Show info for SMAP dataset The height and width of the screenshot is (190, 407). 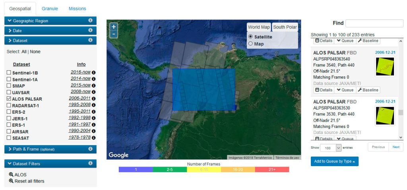click(x=94, y=85)
